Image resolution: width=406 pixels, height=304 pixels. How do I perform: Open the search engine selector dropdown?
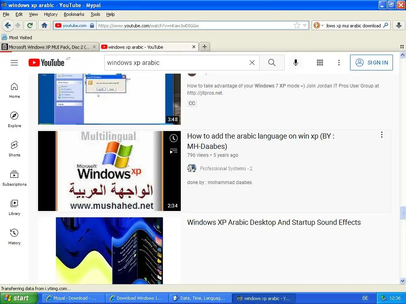click(x=318, y=25)
